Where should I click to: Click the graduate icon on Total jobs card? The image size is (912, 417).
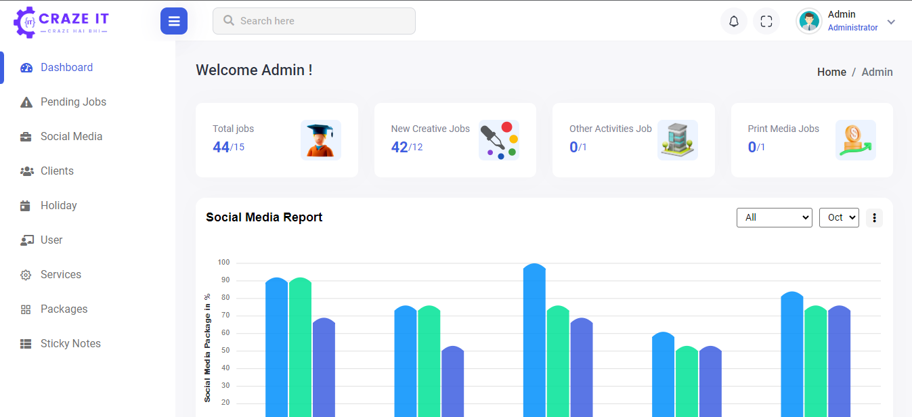320,140
